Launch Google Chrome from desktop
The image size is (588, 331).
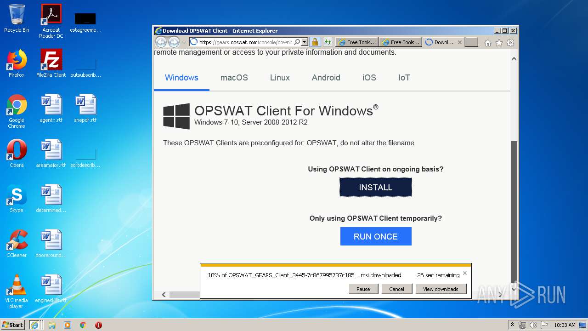17,111
